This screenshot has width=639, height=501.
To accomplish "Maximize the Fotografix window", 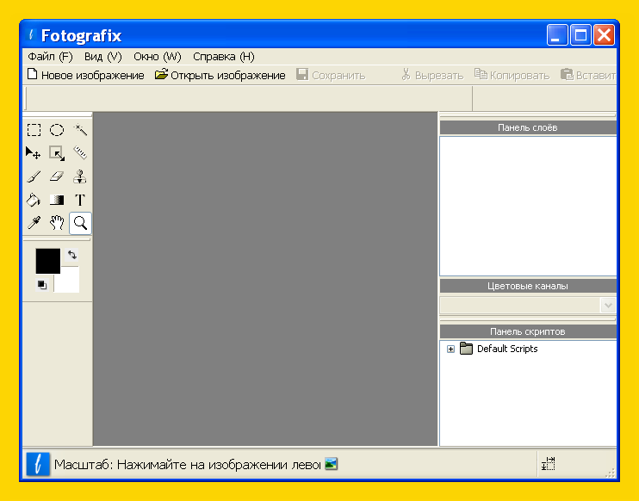I will [580, 35].
